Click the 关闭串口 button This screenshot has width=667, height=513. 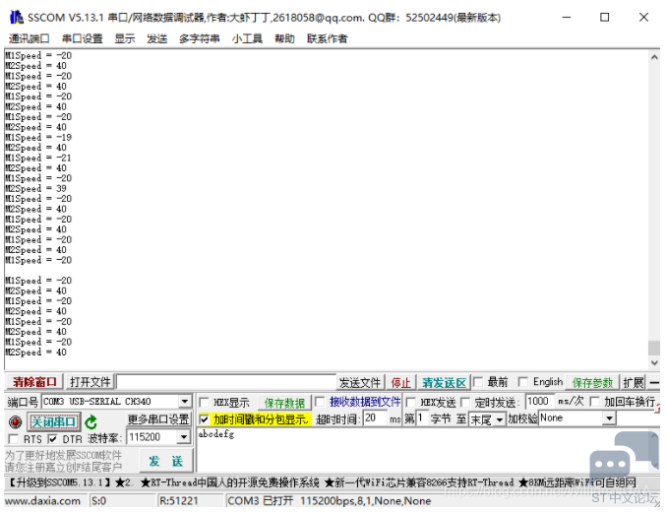click(53, 421)
